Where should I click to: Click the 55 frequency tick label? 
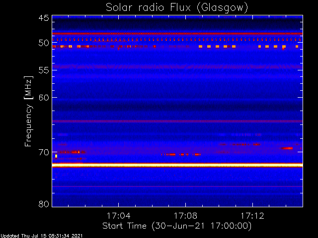pos(44,70)
